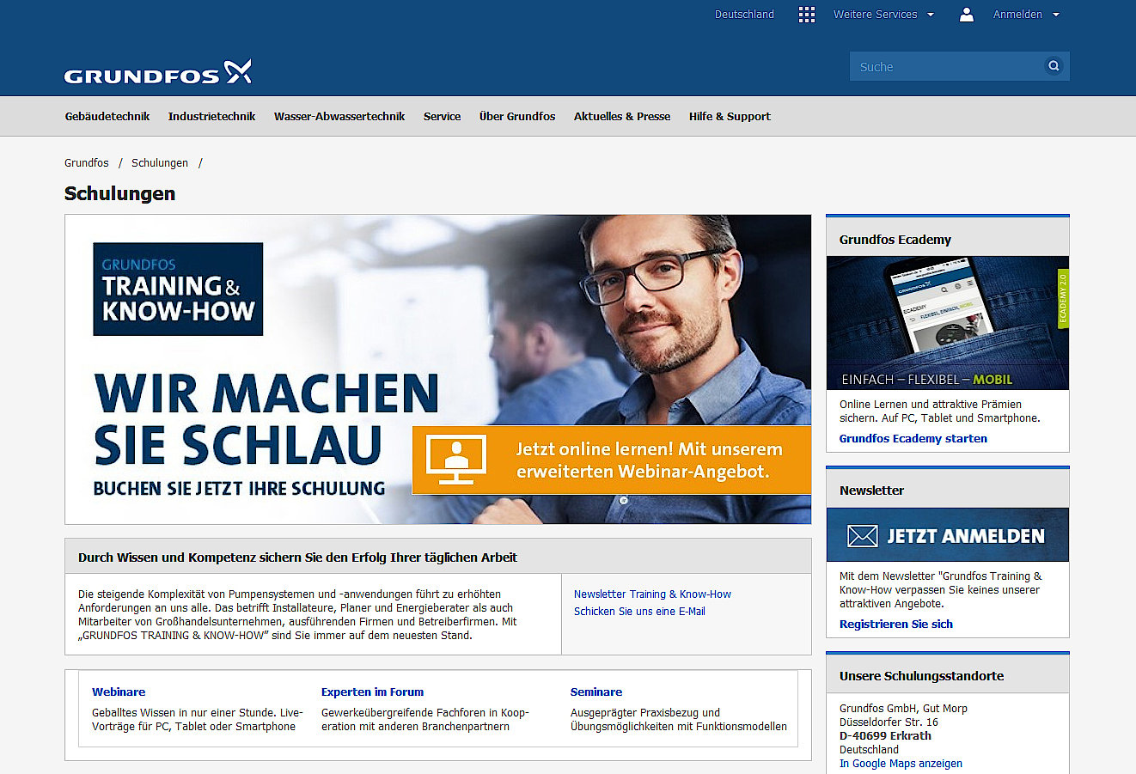Click the banner carousel dot indicator
1136x774 pixels.
point(624,500)
